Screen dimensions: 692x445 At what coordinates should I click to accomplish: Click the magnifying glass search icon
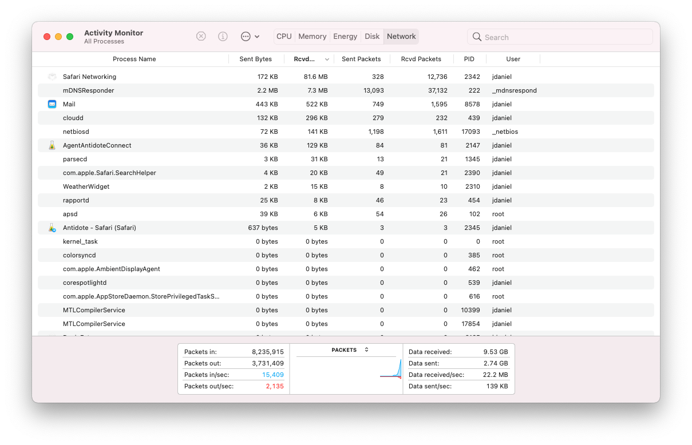[x=477, y=37]
